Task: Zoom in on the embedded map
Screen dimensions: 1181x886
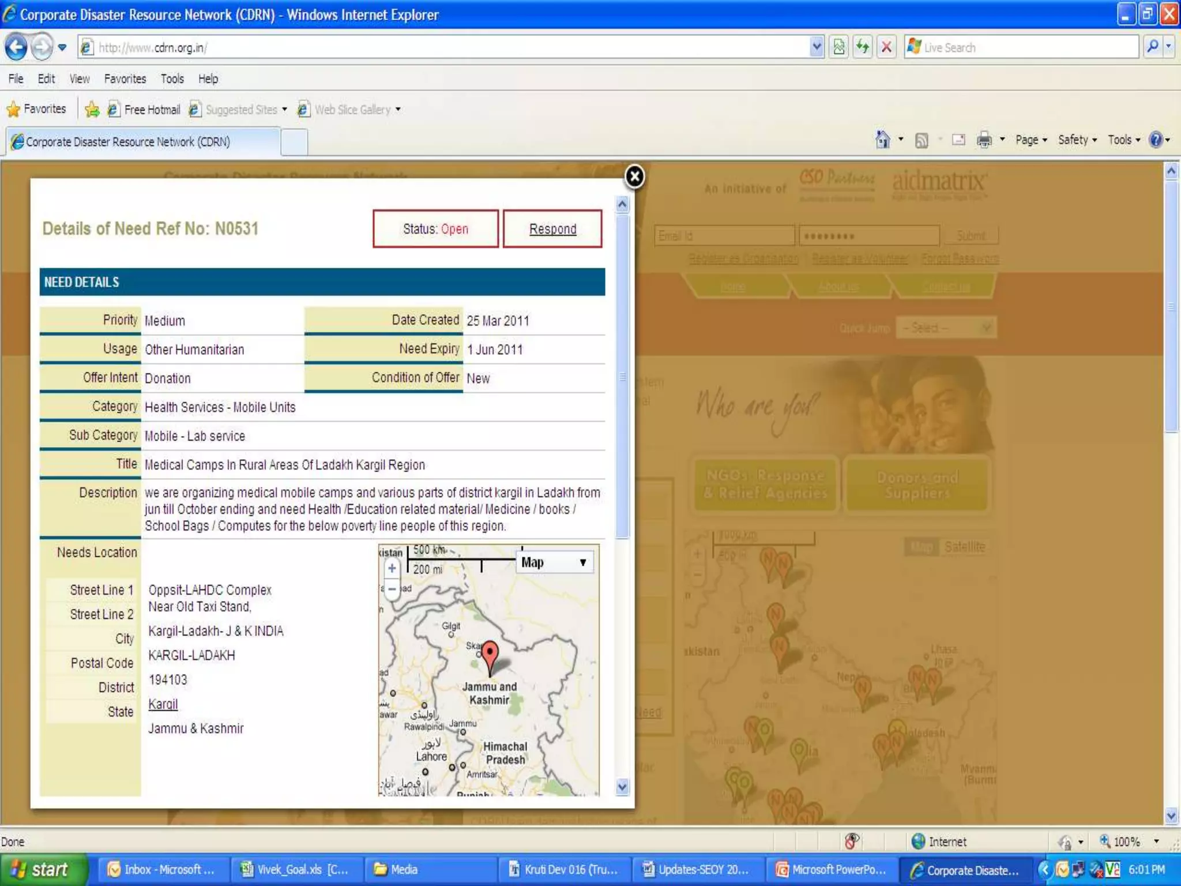Action: point(392,568)
